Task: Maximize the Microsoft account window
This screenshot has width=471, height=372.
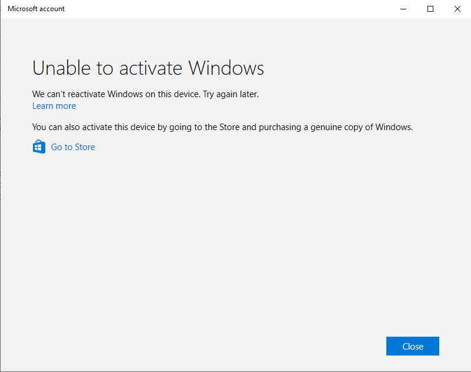Action: tap(430, 9)
